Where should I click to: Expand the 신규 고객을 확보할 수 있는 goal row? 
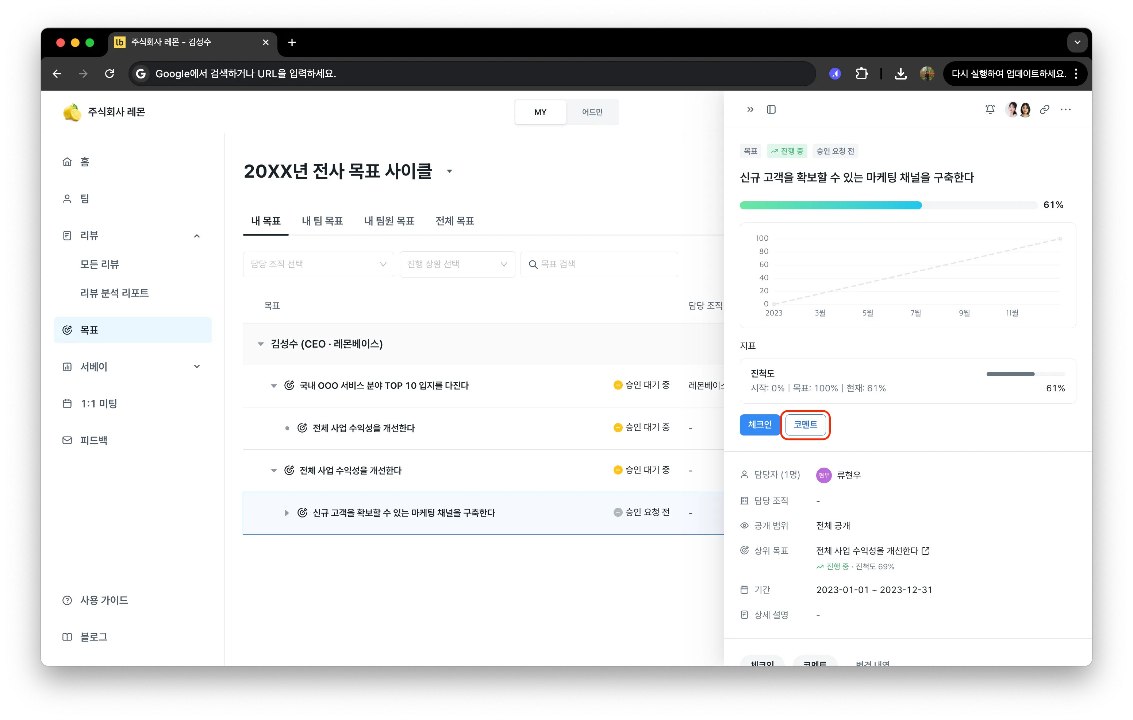click(x=287, y=512)
